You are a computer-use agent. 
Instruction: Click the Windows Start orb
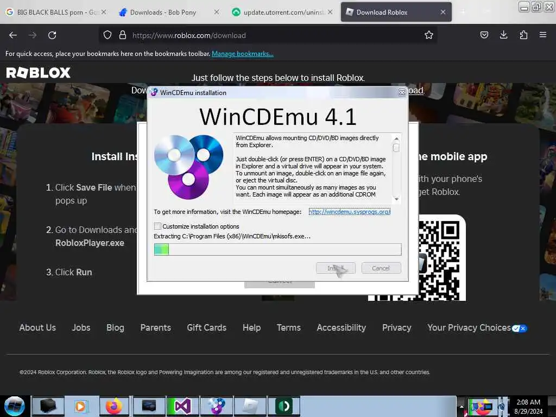point(14,406)
